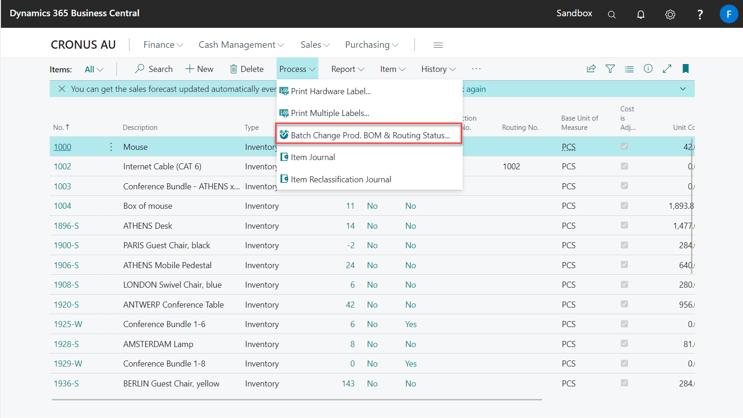The width and height of the screenshot is (743, 418).
Task: Open settings gear icon
Action: click(670, 14)
